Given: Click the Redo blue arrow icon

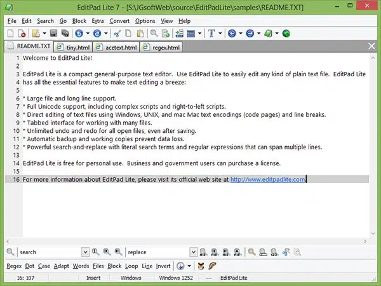Looking at the screenshot, I should point(97,33).
